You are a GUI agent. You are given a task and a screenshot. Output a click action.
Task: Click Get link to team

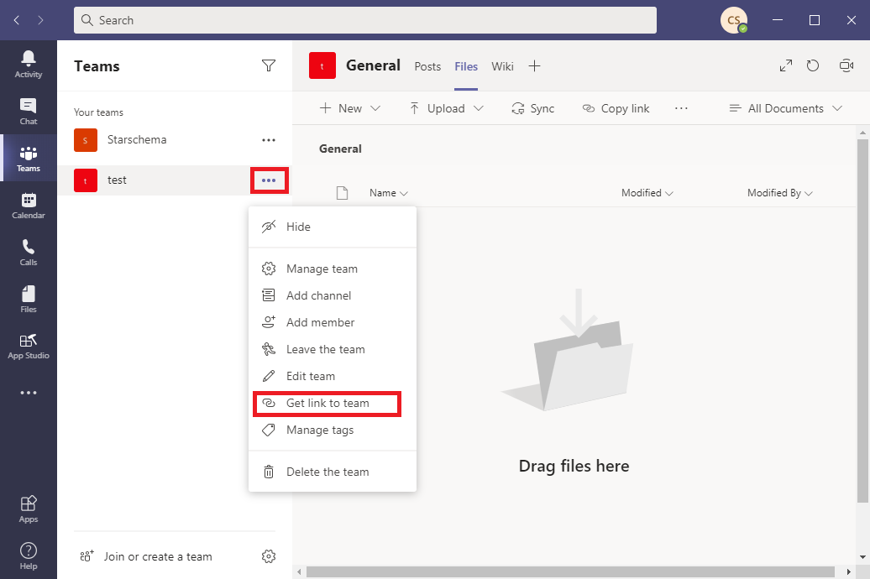coord(333,403)
